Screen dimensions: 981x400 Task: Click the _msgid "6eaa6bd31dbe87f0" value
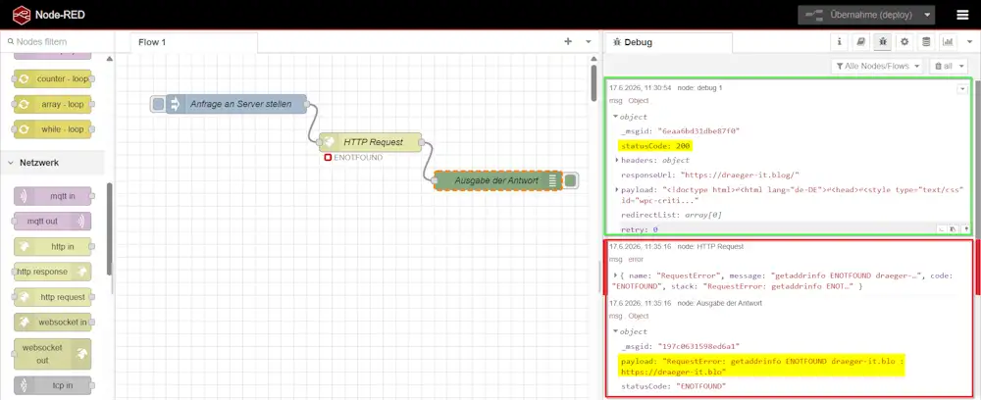[x=698, y=131]
